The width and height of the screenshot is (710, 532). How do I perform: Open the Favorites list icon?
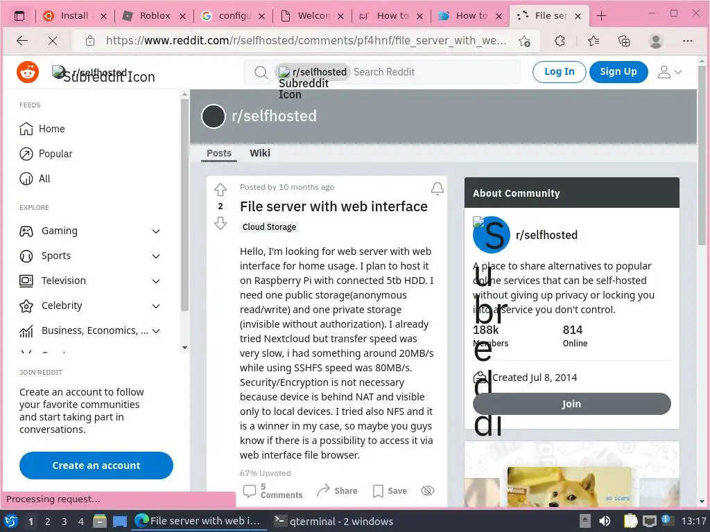pyautogui.click(x=594, y=41)
